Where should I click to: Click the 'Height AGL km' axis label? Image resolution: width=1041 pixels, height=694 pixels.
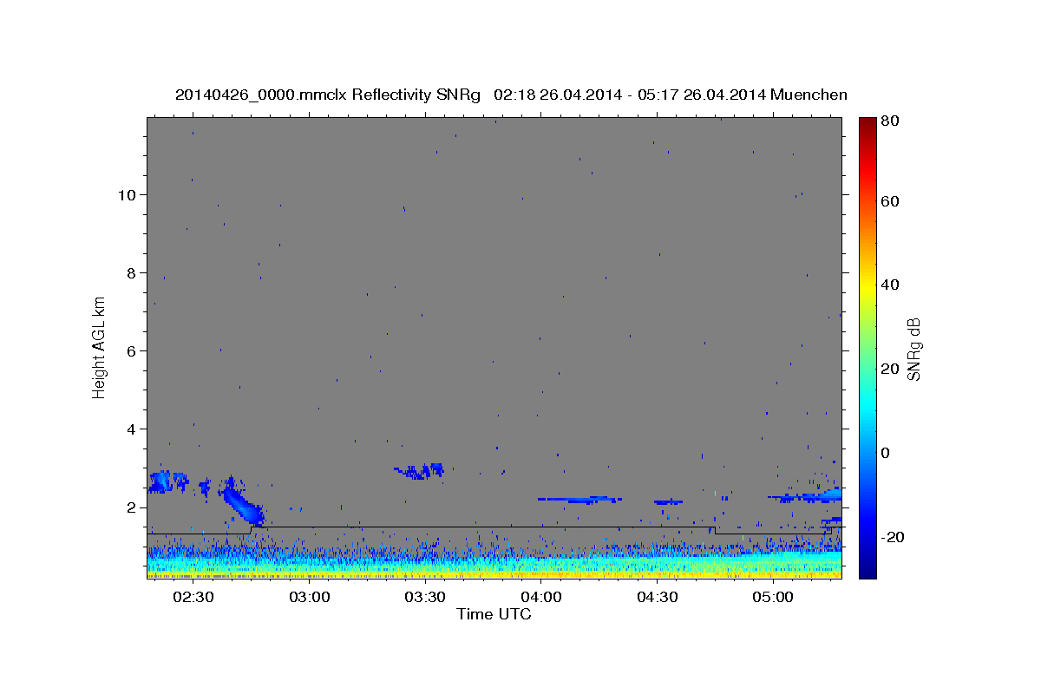point(100,346)
